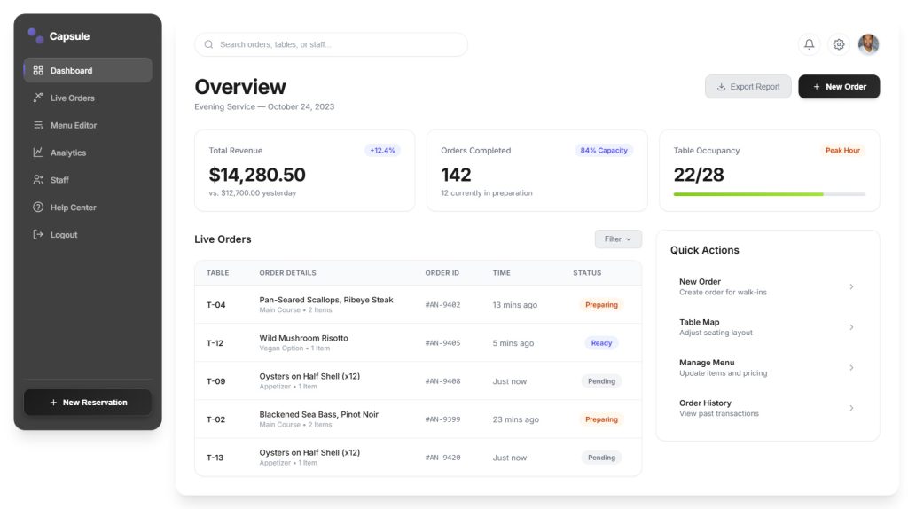Open Menu Editor page

(88, 125)
